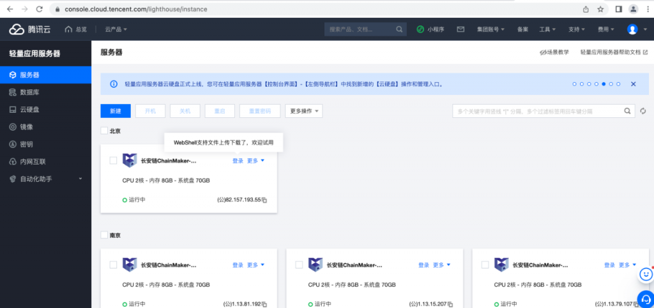Refresh the server list
Viewport: 654px width, 308px height.
pyautogui.click(x=643, y=111)
